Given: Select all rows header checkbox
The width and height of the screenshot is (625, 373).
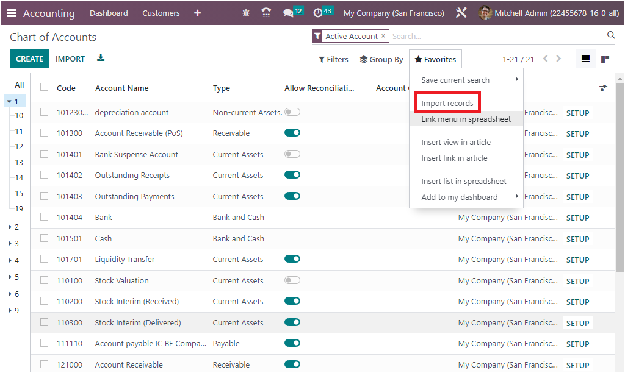Looking at the screenshot, I should coord(44,87).
